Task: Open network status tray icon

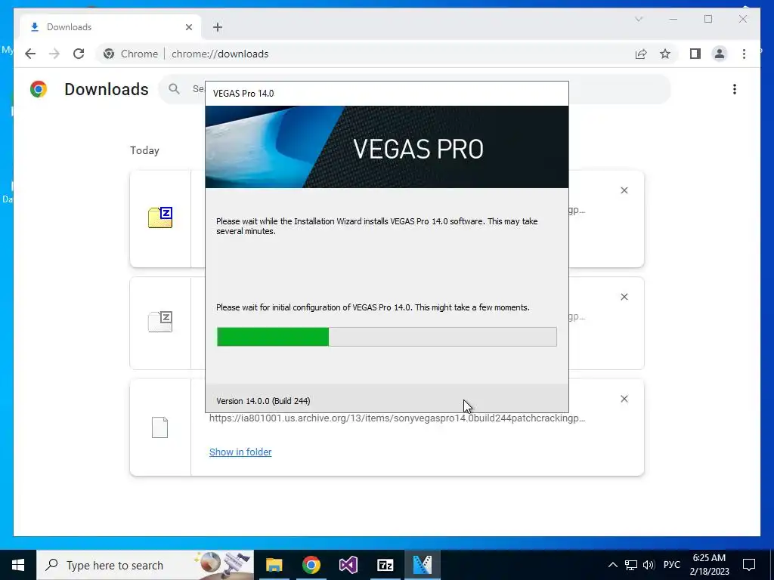Action: [x=631, y=565]
